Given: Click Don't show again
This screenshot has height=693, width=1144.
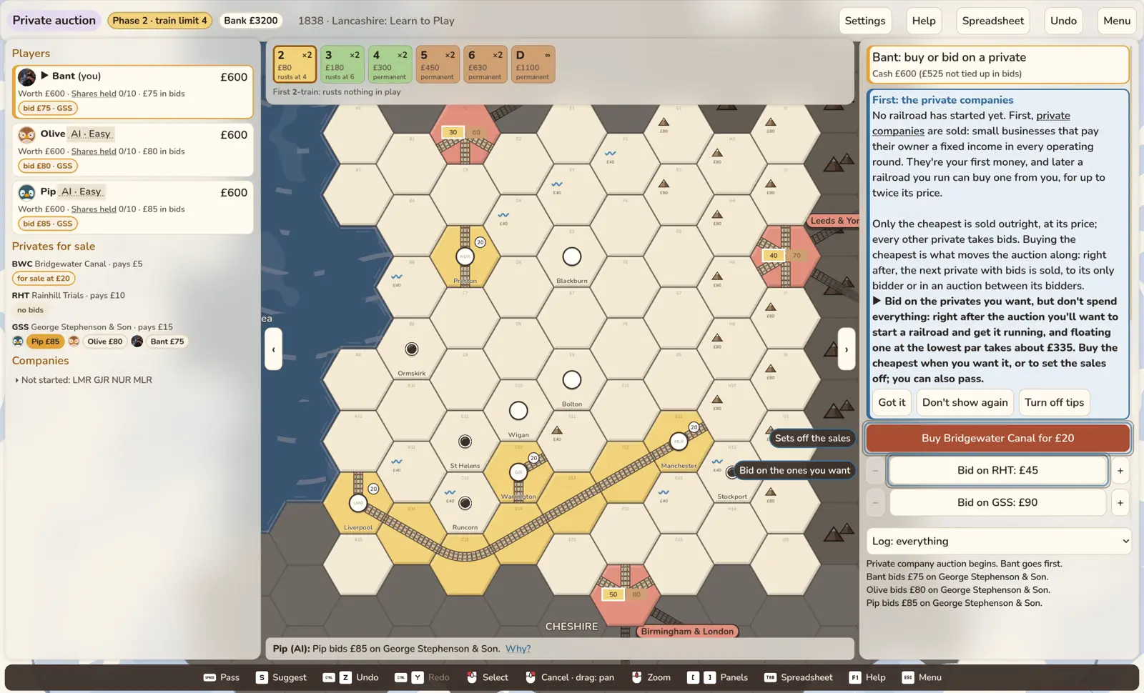Looking at the screenshot, I should pyautogui.click(x=965, y=403).
